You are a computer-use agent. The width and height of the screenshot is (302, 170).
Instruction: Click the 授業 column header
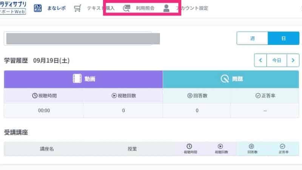click(x=132, y=149)
